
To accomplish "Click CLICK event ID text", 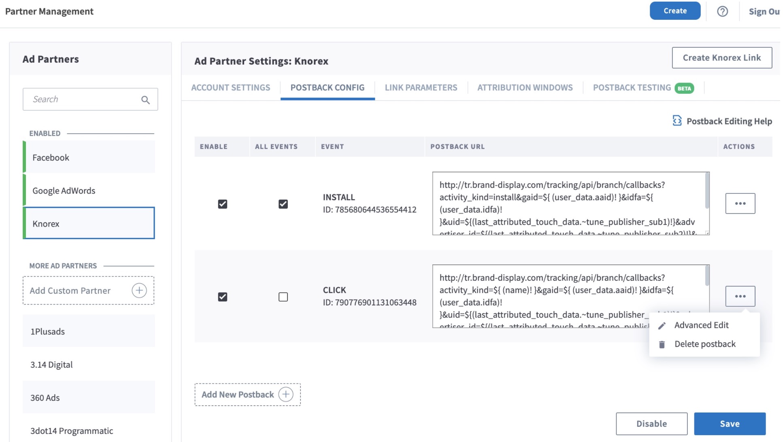I will (369, 303).
